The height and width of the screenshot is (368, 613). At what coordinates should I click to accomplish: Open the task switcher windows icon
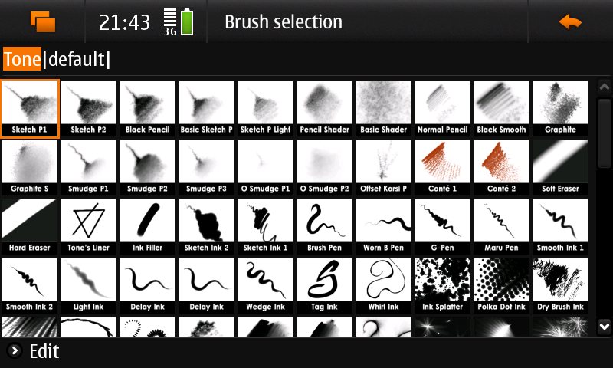coord(43,21)
